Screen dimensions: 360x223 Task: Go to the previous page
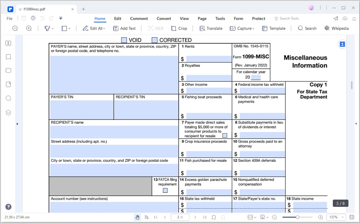click(x=165, y=217)
